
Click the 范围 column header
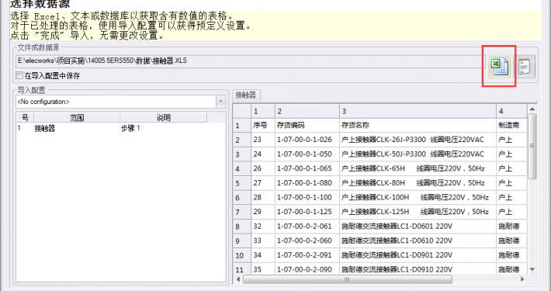(x=77, y=117)
